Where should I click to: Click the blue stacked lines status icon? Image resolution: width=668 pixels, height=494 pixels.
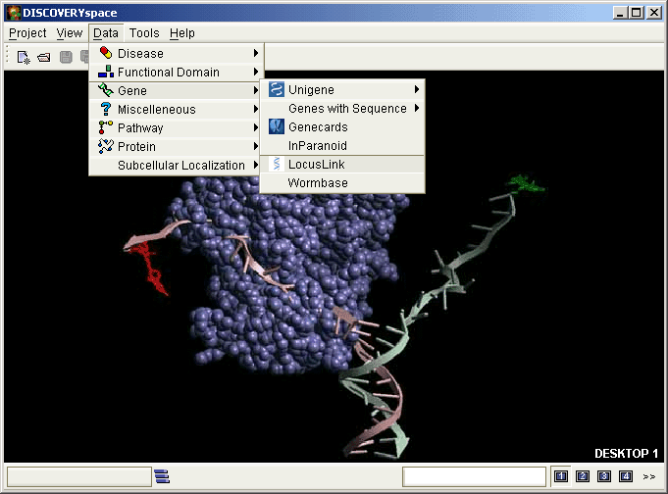coord(162,476)
